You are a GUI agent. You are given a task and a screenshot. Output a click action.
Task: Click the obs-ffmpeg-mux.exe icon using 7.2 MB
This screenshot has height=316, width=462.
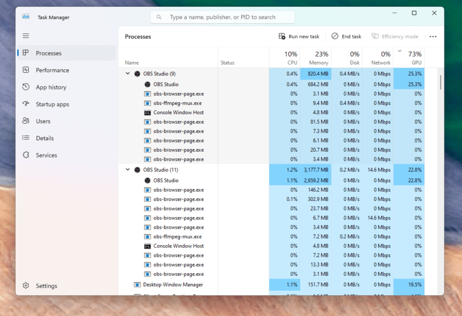148,237
